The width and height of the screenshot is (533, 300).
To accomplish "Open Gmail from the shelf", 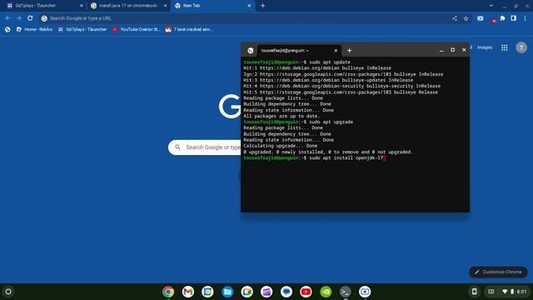I will pyautogui.click(x=187, y=292).
